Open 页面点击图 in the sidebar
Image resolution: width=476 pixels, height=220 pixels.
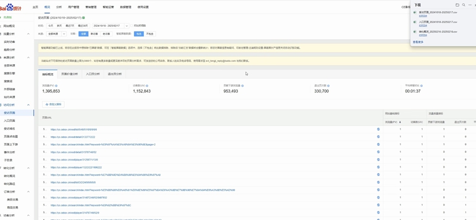11,137
